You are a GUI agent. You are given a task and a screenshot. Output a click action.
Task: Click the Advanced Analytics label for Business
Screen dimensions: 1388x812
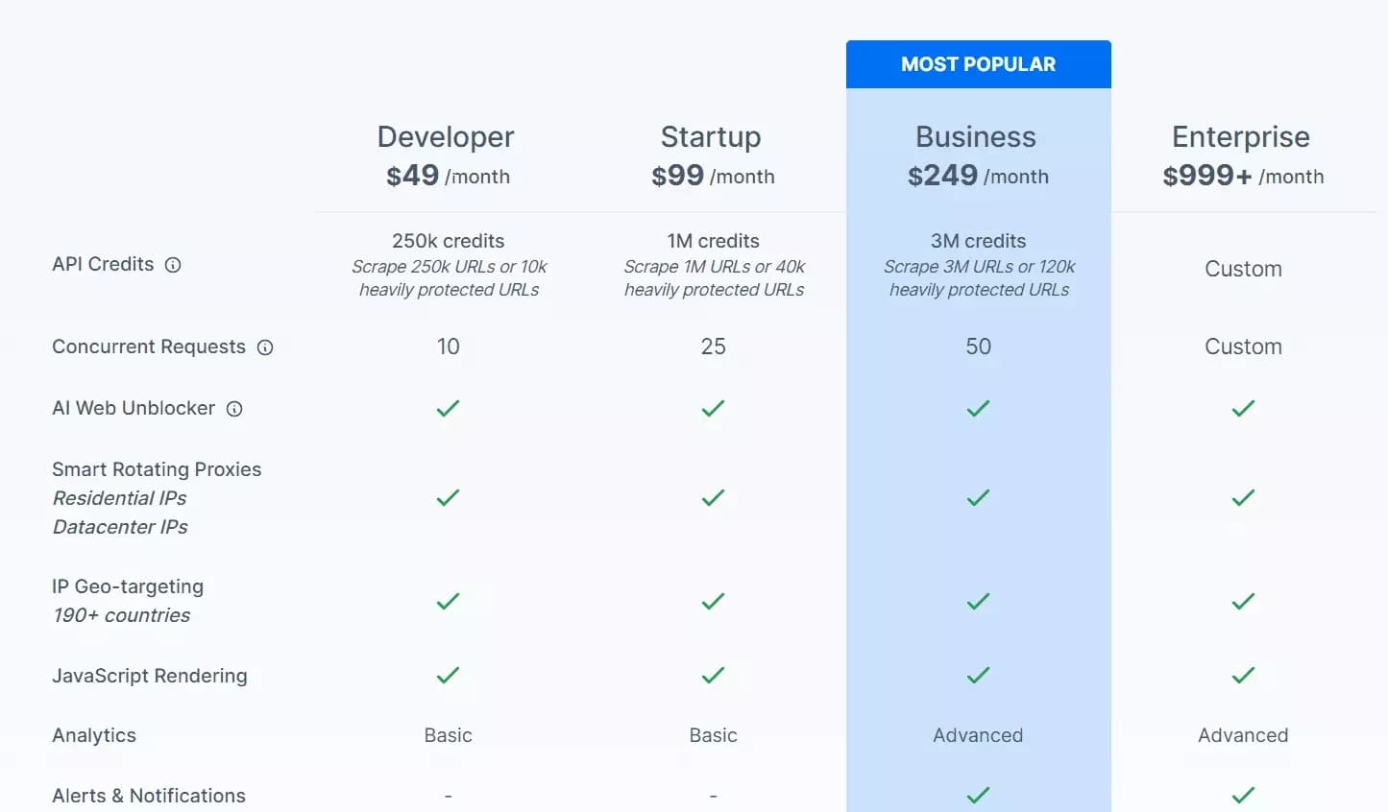977,735
